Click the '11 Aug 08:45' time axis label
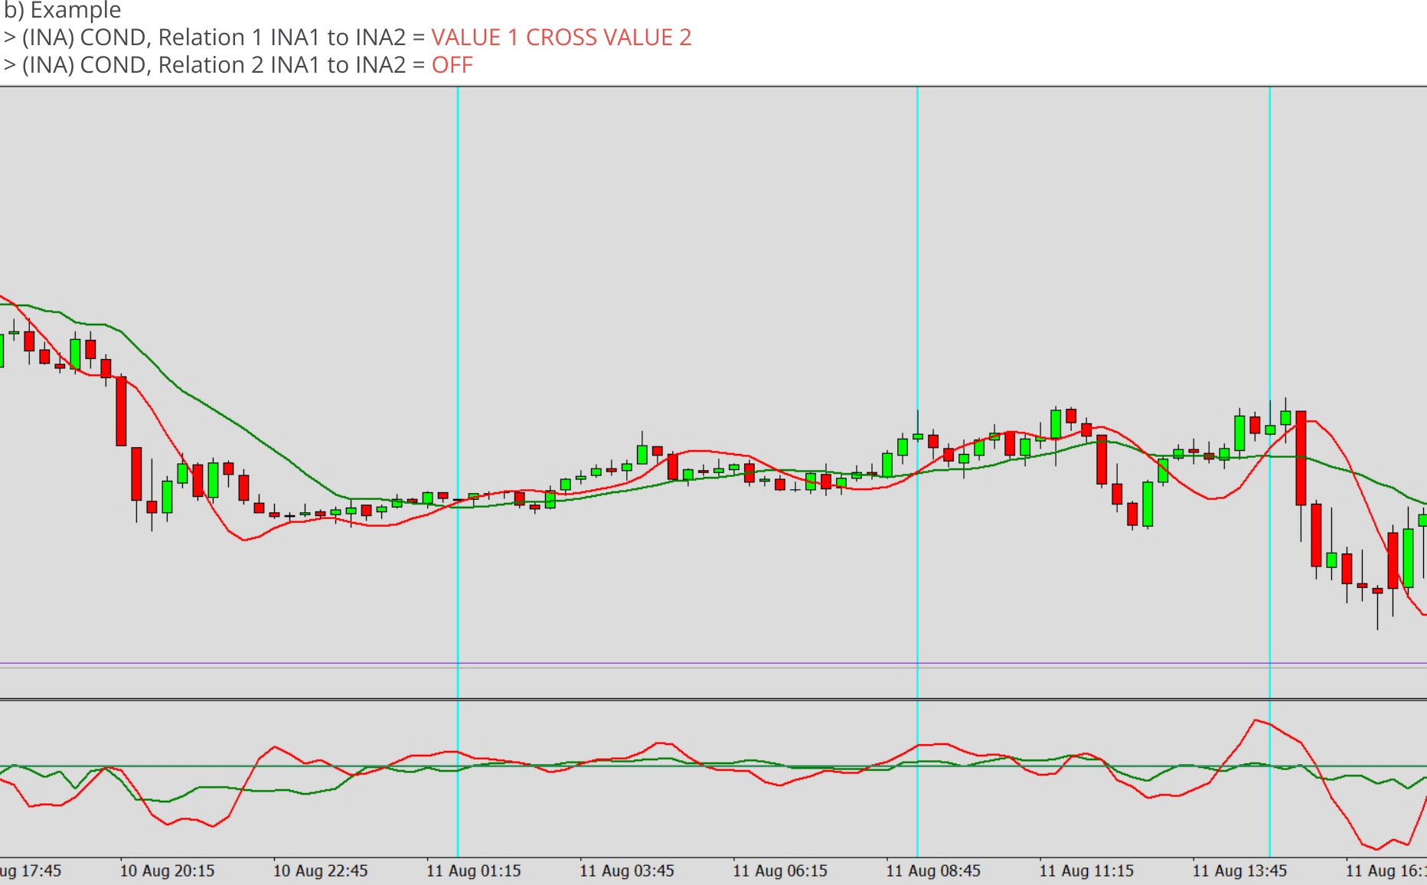Image resolution: width=1427 pixels, height=885 pixels. [933, 871]
